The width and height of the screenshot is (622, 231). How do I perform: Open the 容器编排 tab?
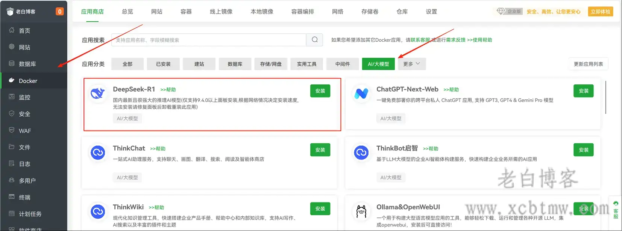click(x=303, y=12)
